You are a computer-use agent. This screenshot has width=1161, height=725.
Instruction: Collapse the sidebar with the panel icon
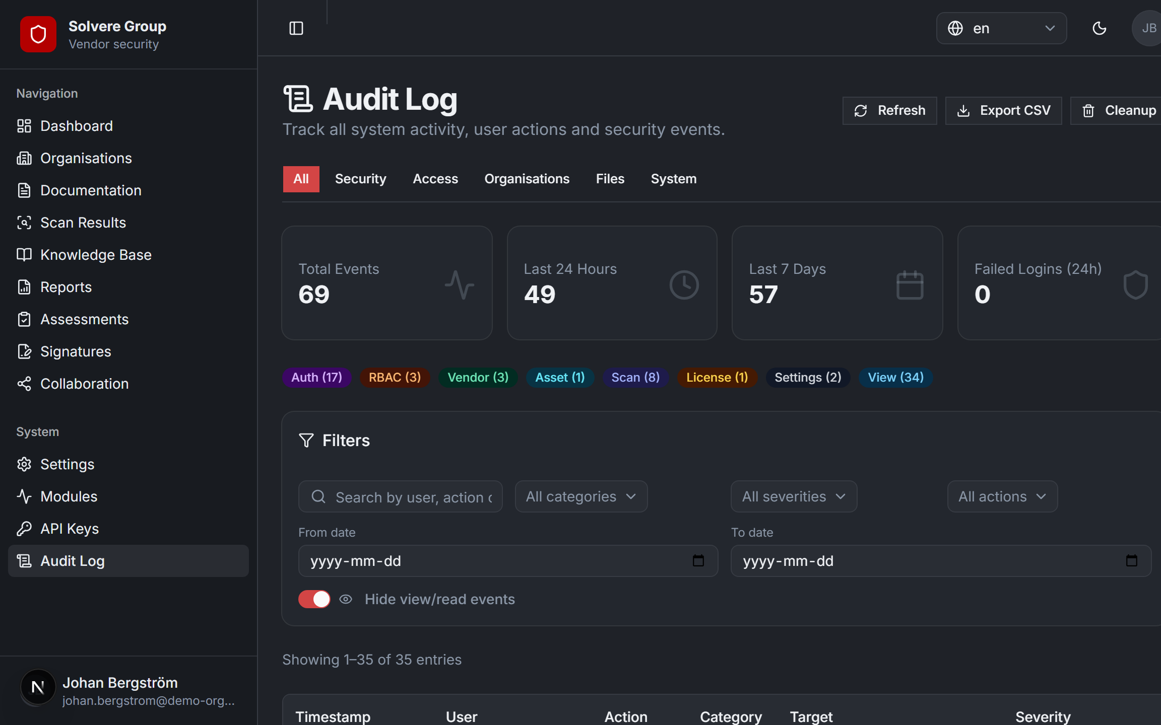click(x=296, y=28)
